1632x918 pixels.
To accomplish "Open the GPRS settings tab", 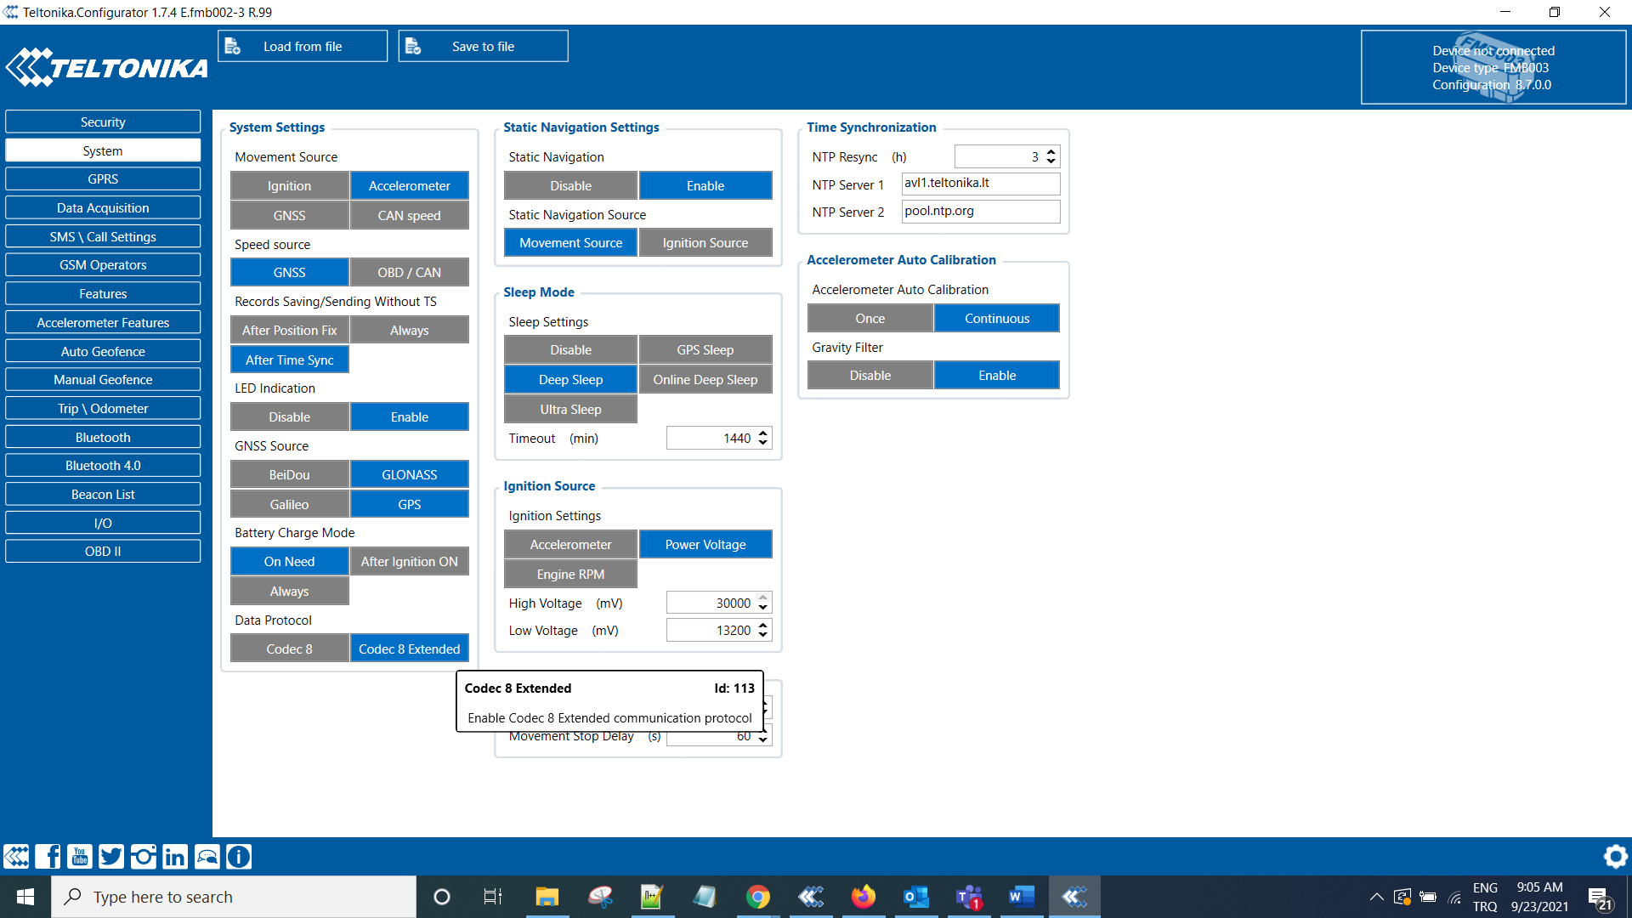I will coord(103,179).
